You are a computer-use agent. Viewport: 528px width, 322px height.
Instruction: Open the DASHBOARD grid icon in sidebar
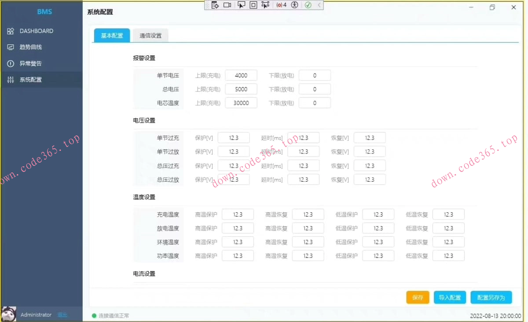[x=11, y=31]
